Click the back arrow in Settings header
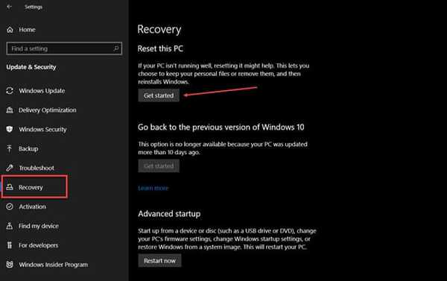447x281 pixels. pyautogui.click(x=9, y=7)
